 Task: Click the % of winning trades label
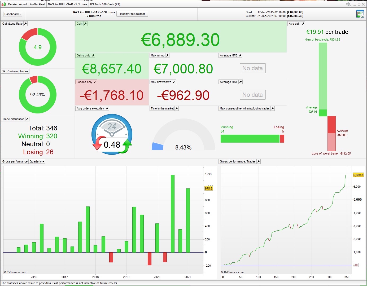15,71
